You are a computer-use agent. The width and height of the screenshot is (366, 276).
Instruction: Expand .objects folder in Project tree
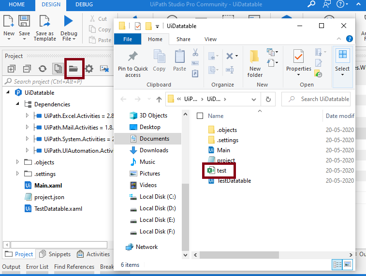tap(17, 162)
